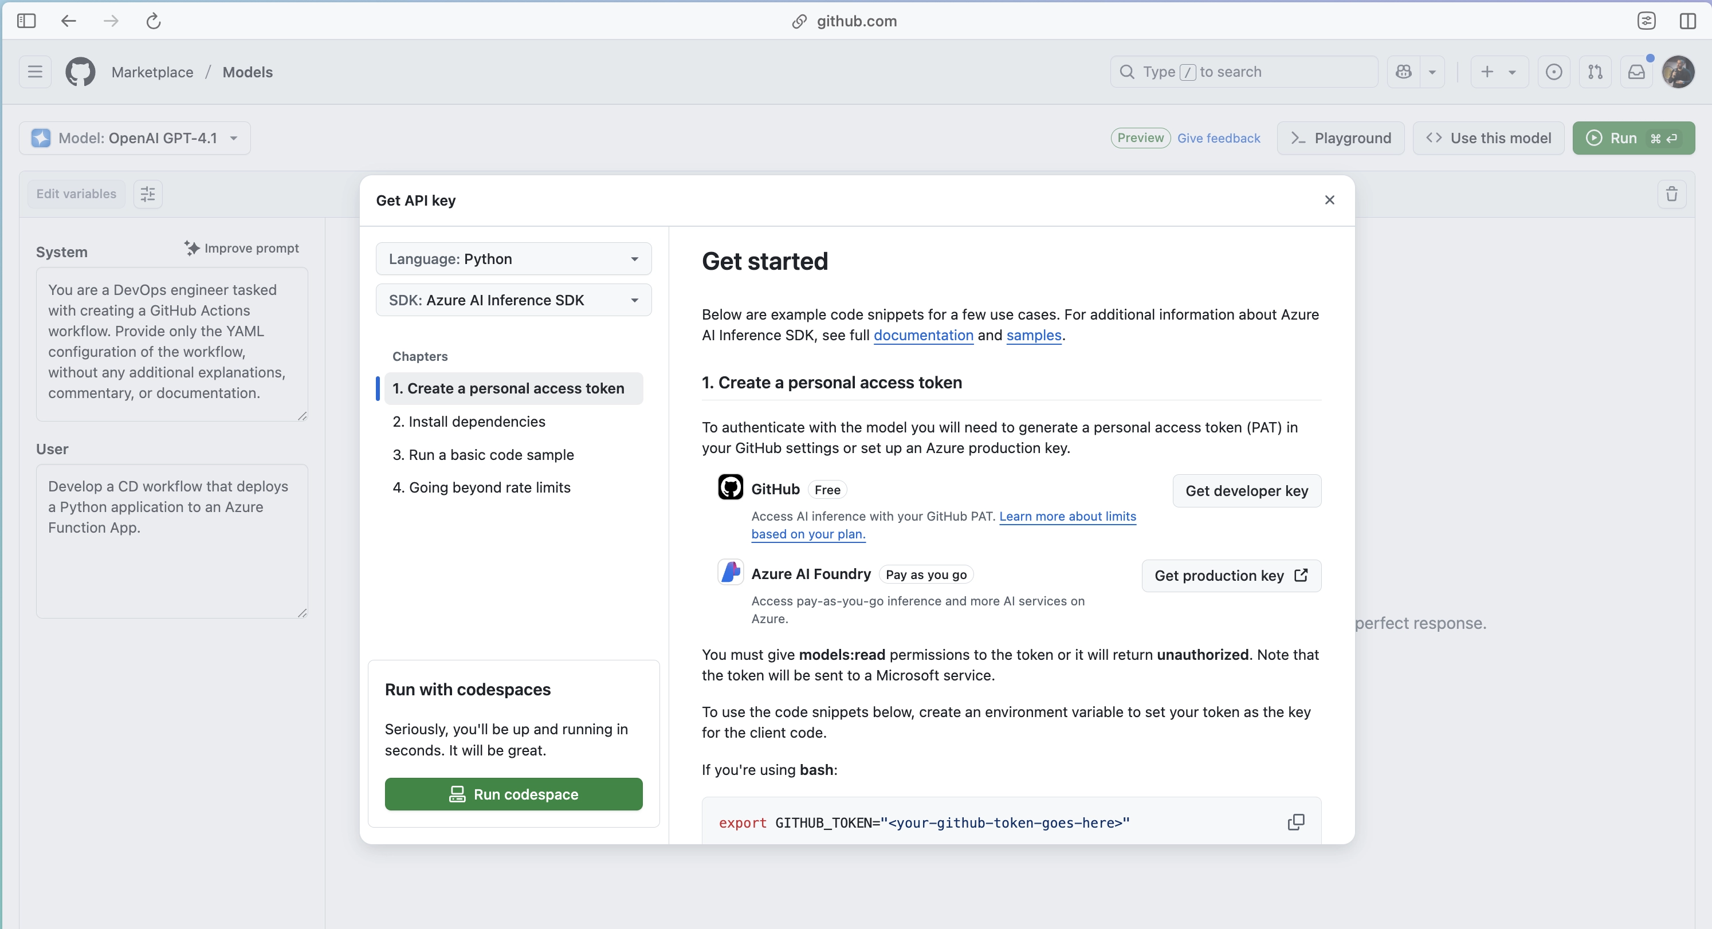
Task: Open the user avatar menu
Action: point(1678,72)
